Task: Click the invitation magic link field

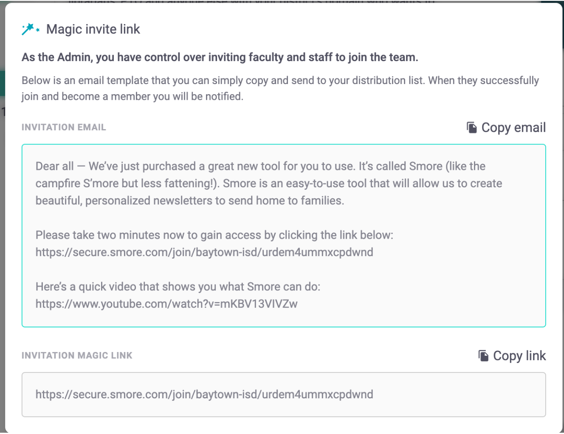Action: pyautogui.click(x=283, y=395)
